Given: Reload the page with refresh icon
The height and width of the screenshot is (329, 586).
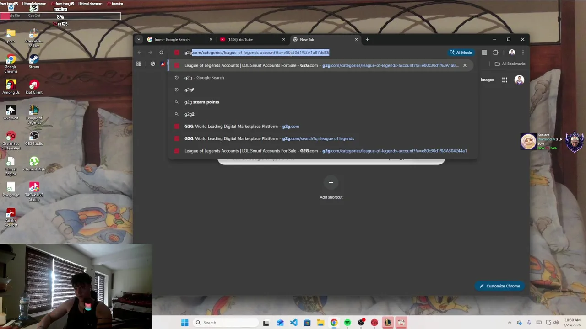Looking at the screenshot, I should pyautogui.click(x=161, y=53).
